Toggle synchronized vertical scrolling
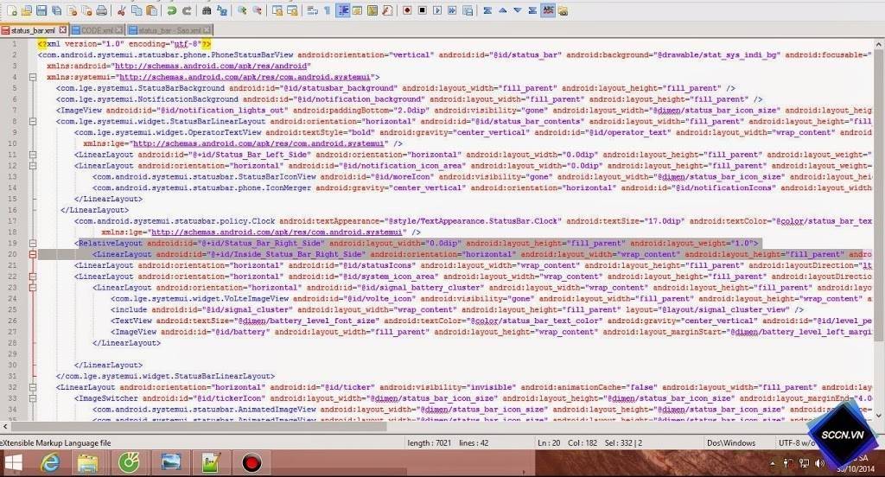This screenshot has height=477, width=885. [277, 10]
